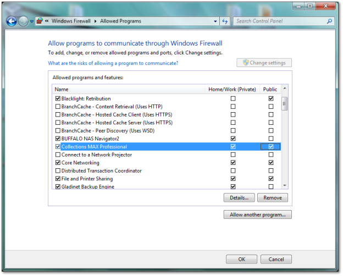The image size is (343, 276).
Task: Click the list scrollbar up arrow
Action: [285, 88]
